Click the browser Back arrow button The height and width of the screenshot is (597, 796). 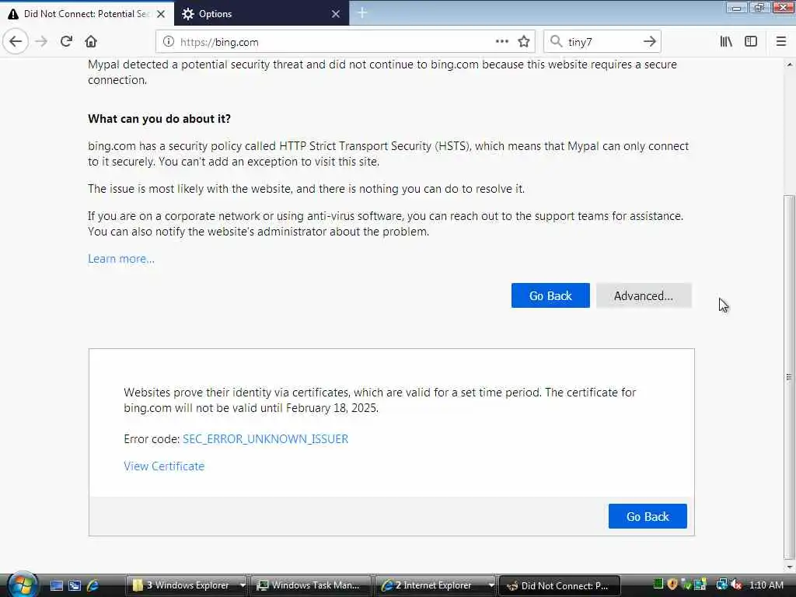[16, 42]
